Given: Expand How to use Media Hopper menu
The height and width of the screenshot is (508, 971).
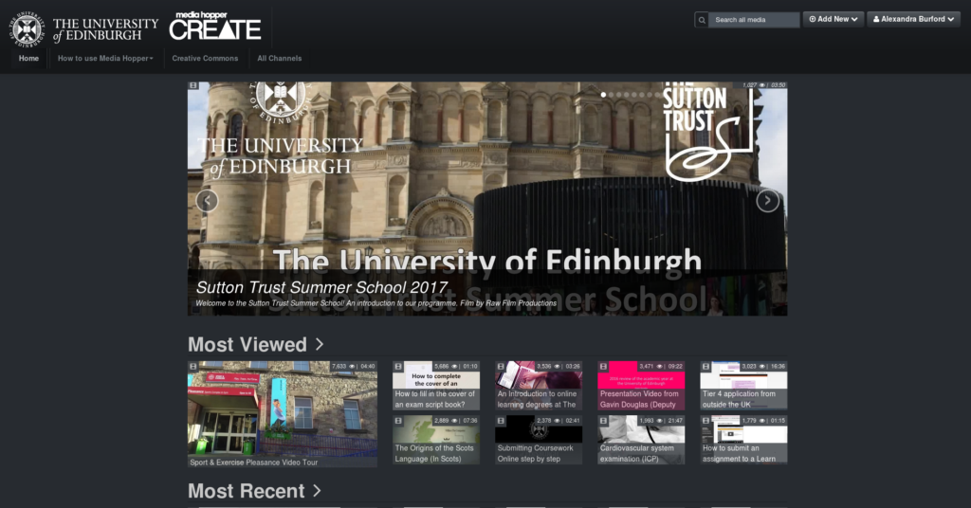Looking at the screenshot, I should [x=105, y=58].
